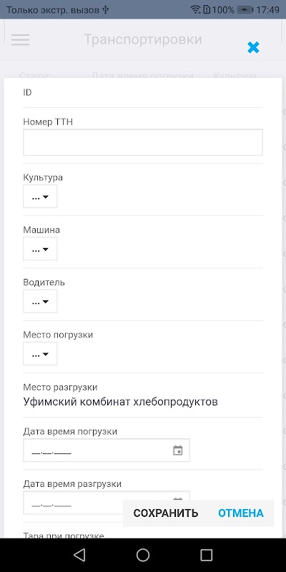
Task: Tap the Android recent apps square icon
Action: pos(207,555)
